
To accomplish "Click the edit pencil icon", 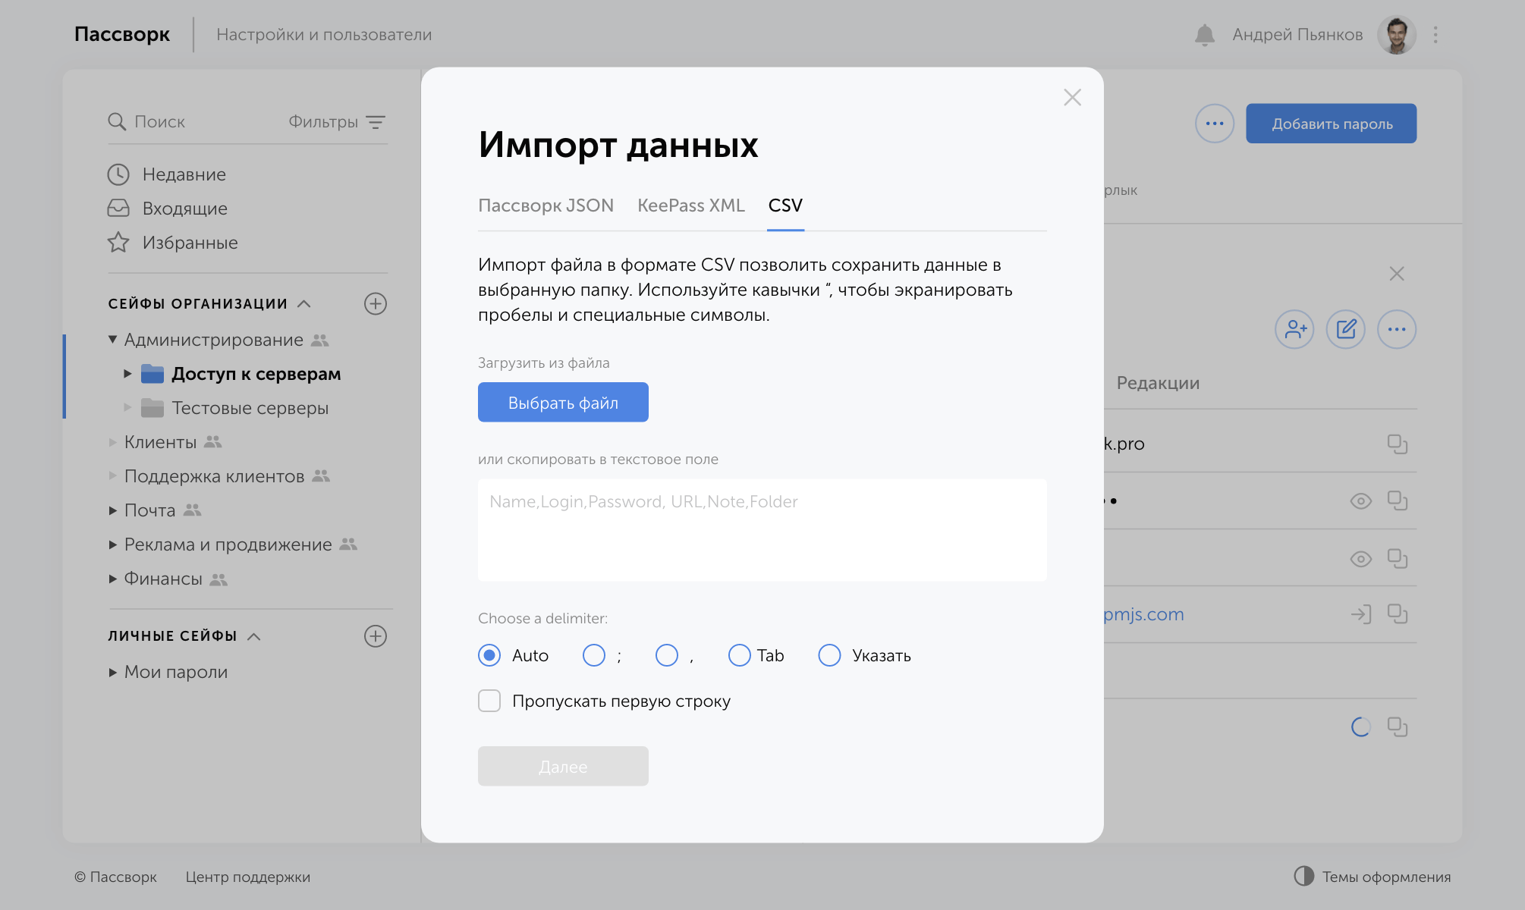I will coord(1346,329).
